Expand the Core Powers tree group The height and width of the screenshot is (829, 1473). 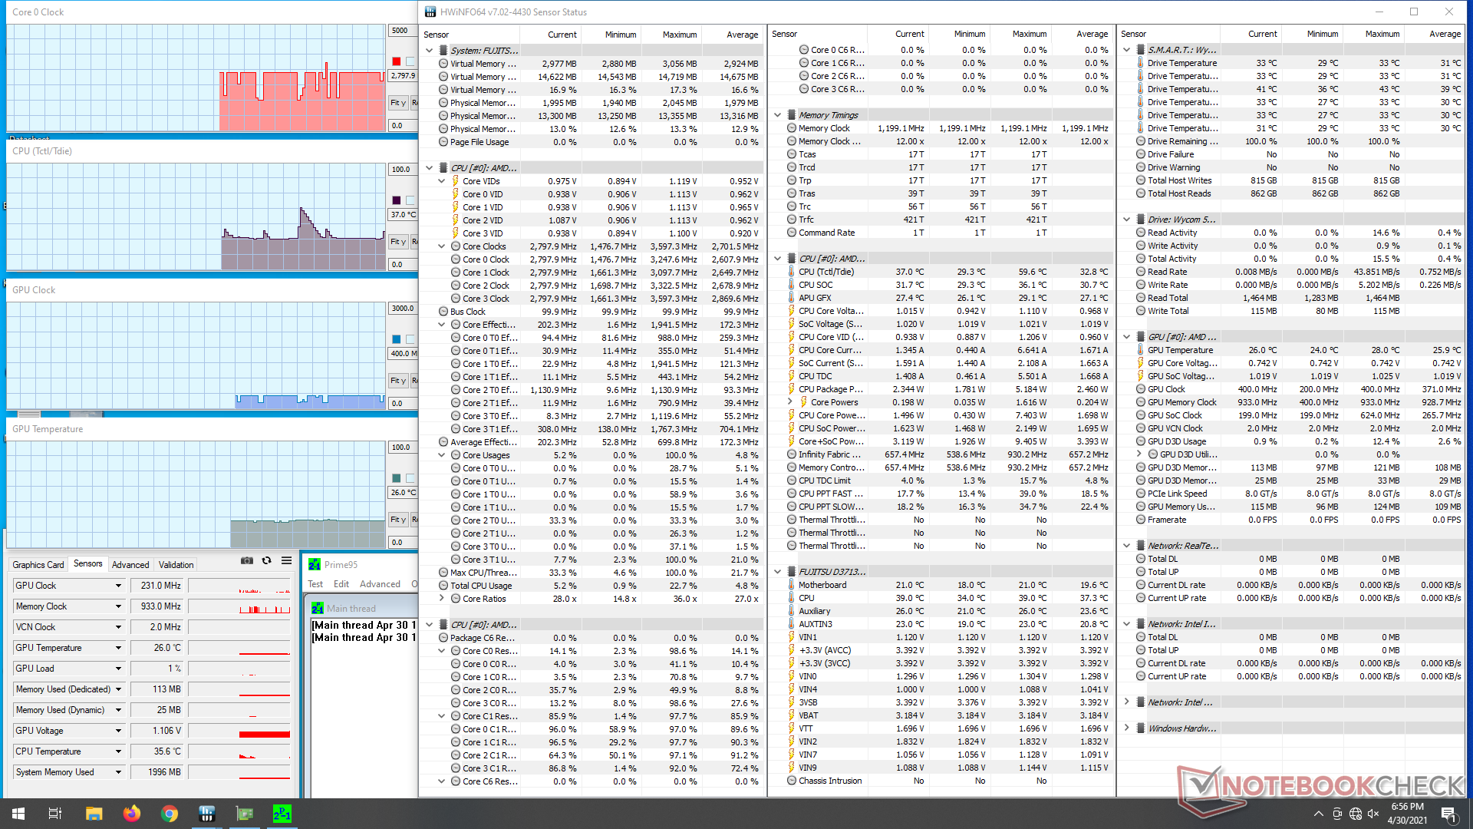pyautogui.click(x=790, y=402)
